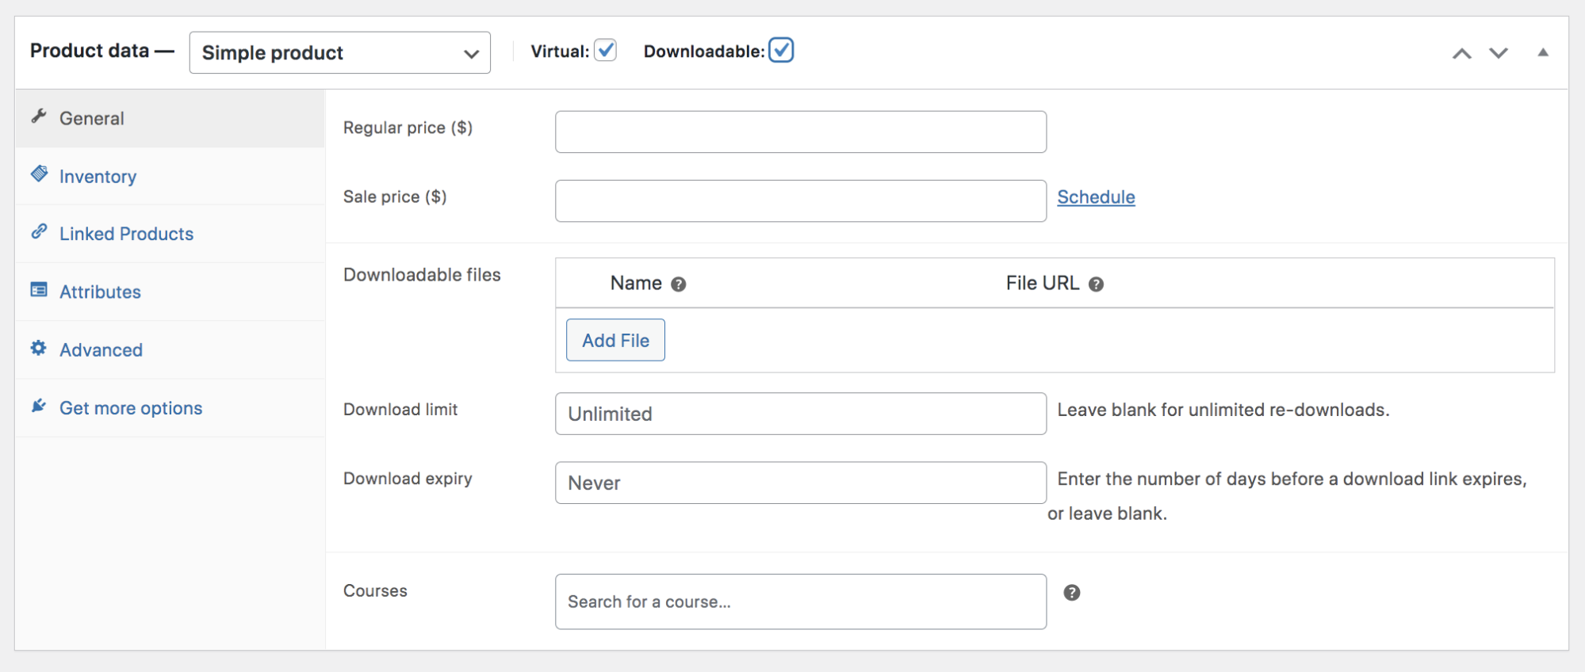Switch to the Inventory tab

click(x=170, y=176)
